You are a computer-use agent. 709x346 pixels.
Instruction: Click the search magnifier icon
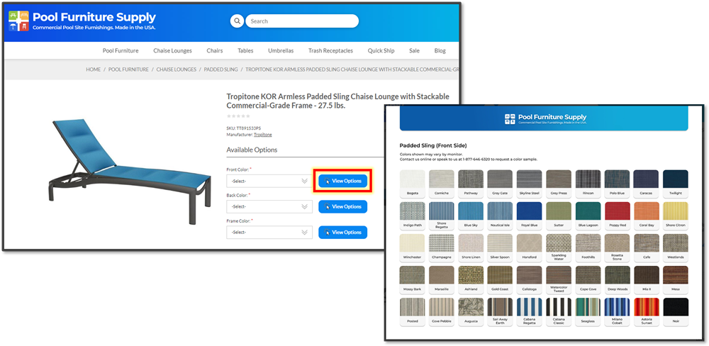pos(237,21)
